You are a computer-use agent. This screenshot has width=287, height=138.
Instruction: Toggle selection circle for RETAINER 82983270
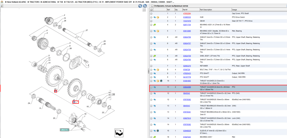coord(151,66)
